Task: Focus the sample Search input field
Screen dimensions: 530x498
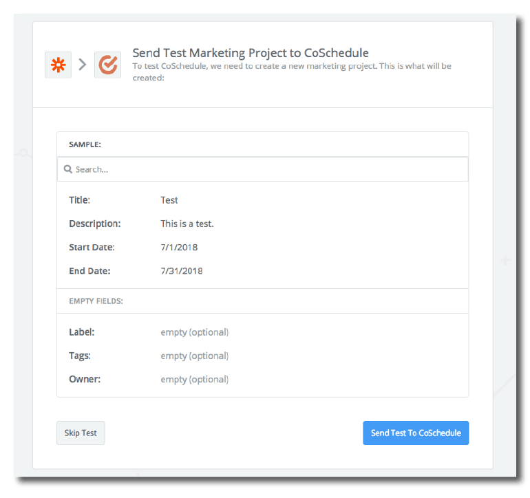Action: [268, 169]
